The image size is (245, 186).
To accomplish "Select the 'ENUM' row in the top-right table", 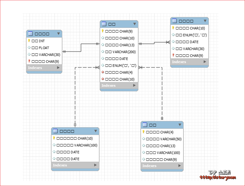I will pos(189,35).
